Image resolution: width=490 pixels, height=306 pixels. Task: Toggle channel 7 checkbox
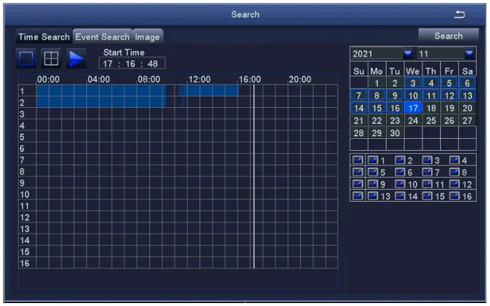[x=427, y=172]
